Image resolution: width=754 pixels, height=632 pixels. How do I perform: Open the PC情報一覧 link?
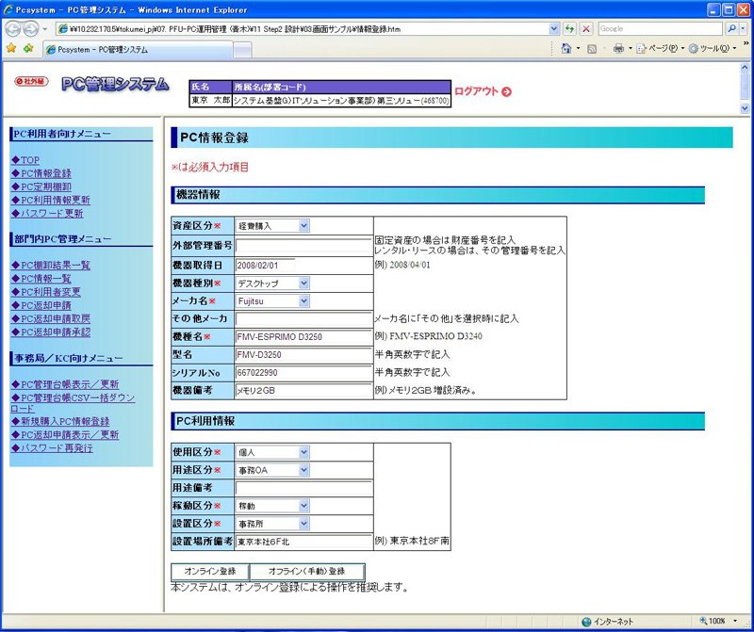click(x=41, y=279)
